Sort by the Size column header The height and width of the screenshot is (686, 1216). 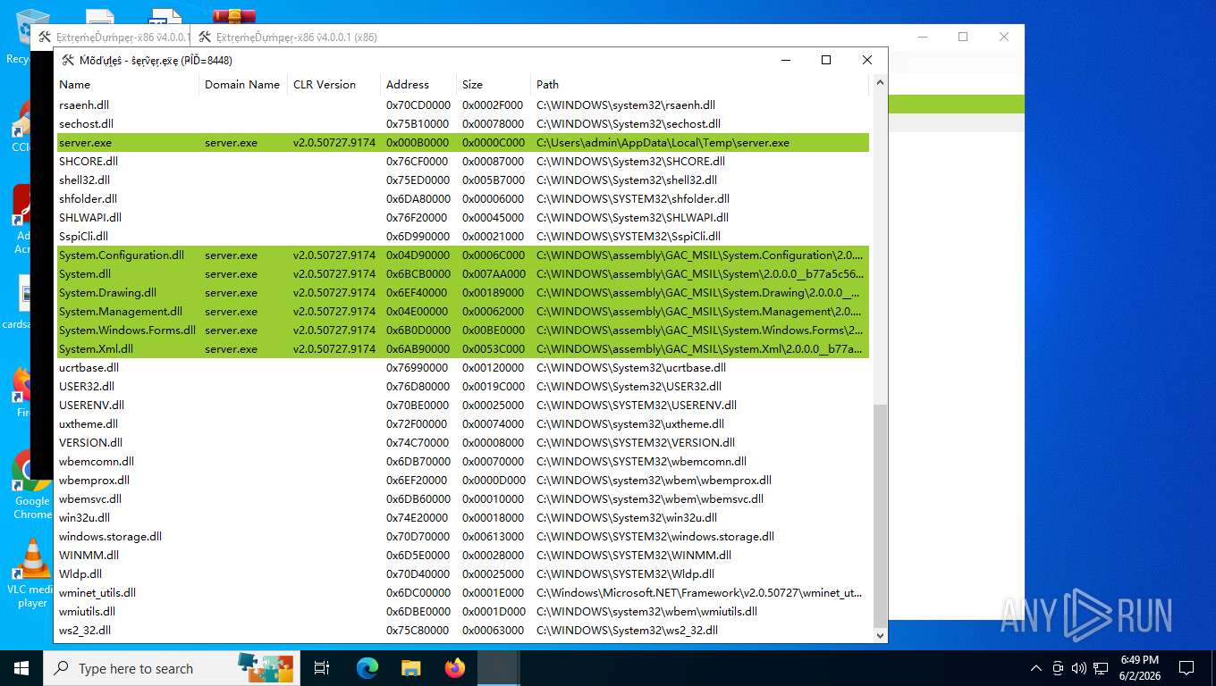coord(494,84)
